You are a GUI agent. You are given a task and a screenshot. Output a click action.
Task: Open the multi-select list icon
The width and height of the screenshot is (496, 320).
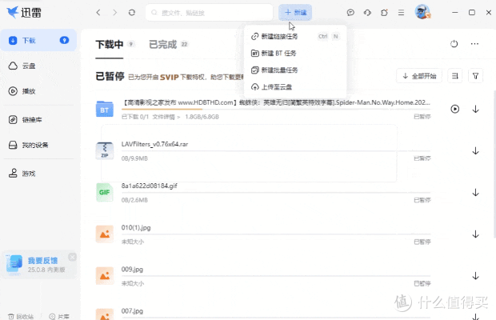[455, 76]
